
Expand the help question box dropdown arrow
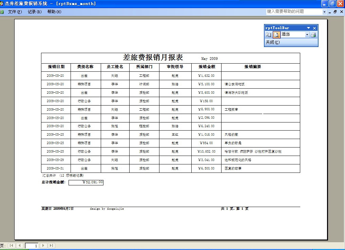[x=324, y=12]
